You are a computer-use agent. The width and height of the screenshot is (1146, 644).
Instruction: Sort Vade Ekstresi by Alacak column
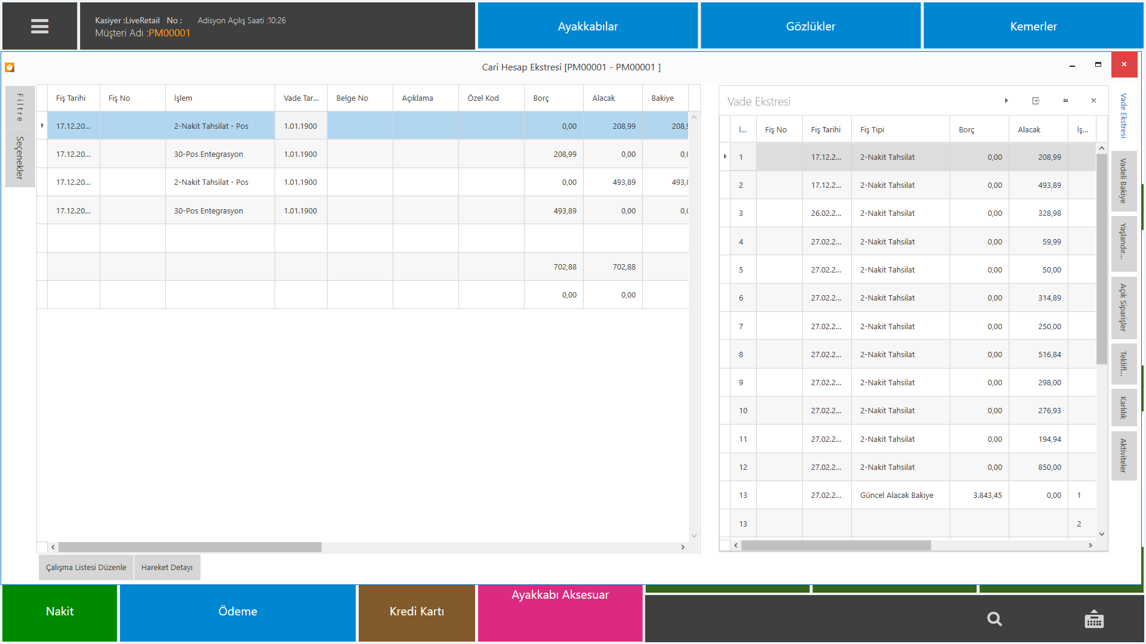1039,129
